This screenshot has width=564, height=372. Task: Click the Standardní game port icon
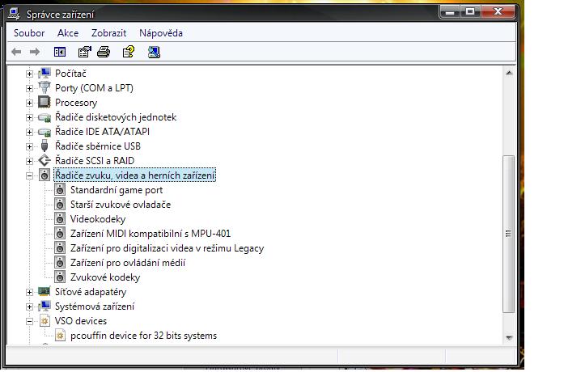(x=60, y=190)
